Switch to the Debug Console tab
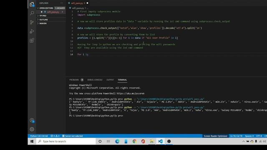Image resolution: width=267 pixels, height=150 pixels. [95, 80]
